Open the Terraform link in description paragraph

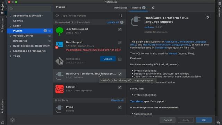click(x=161, y=48)
